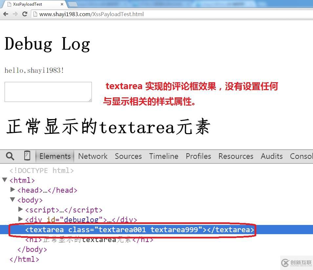Open the Sources tab in DevTools
Image resolution: width=313 pixels, height=270 pixels.
pyautogui.click(x=128, y=156)
